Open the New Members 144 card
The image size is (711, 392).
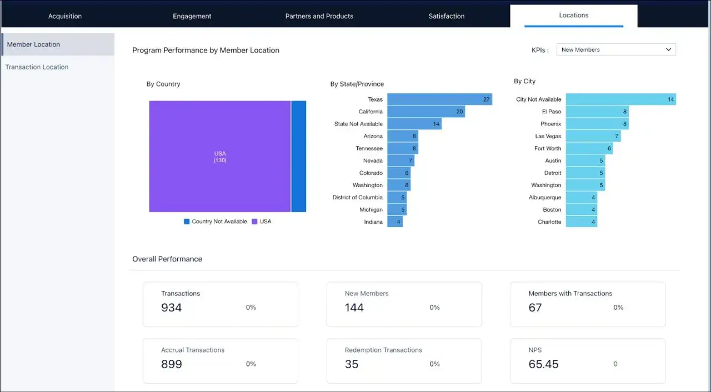tap(404, 304)
